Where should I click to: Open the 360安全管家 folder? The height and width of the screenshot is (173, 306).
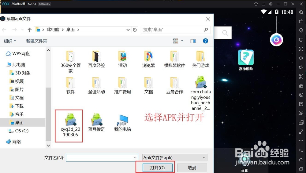70,62
